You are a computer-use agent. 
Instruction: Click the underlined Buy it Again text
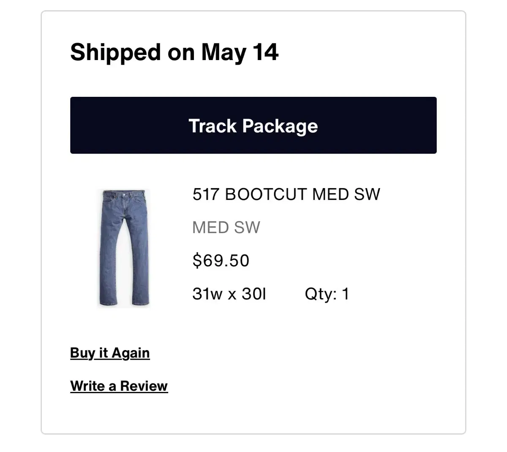109,352
